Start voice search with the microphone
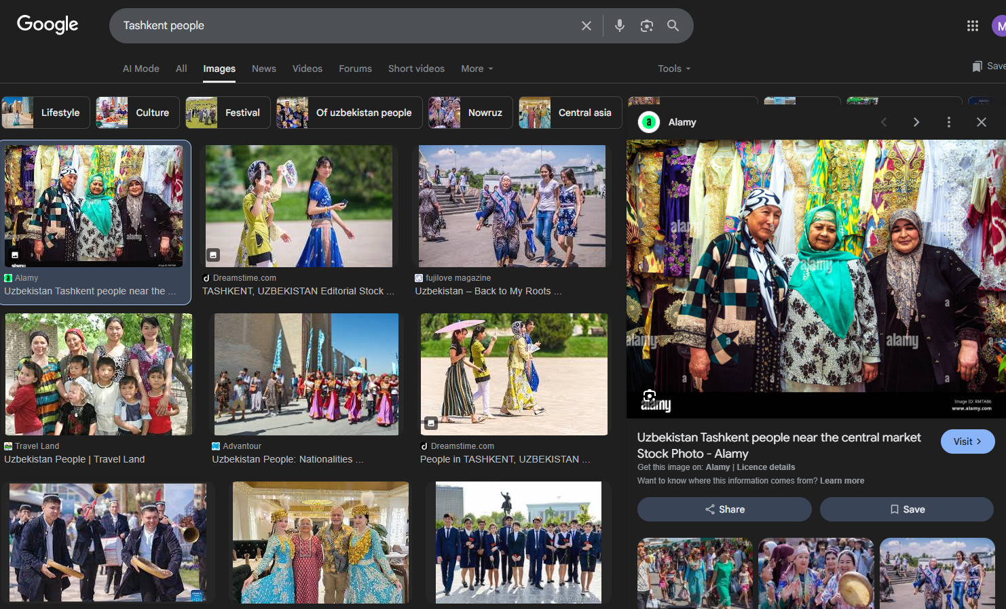 click(x=620, y=26)
